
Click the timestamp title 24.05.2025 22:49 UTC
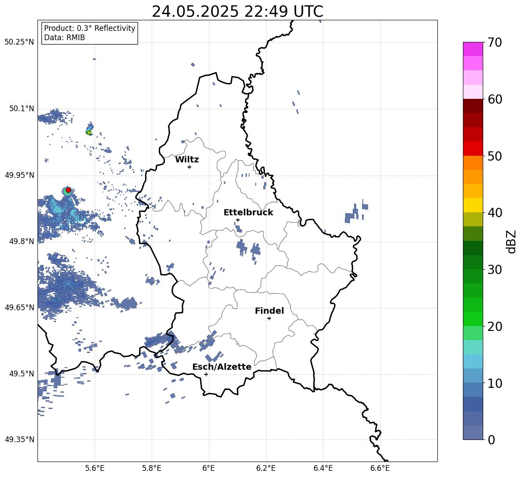pos(238,11)
